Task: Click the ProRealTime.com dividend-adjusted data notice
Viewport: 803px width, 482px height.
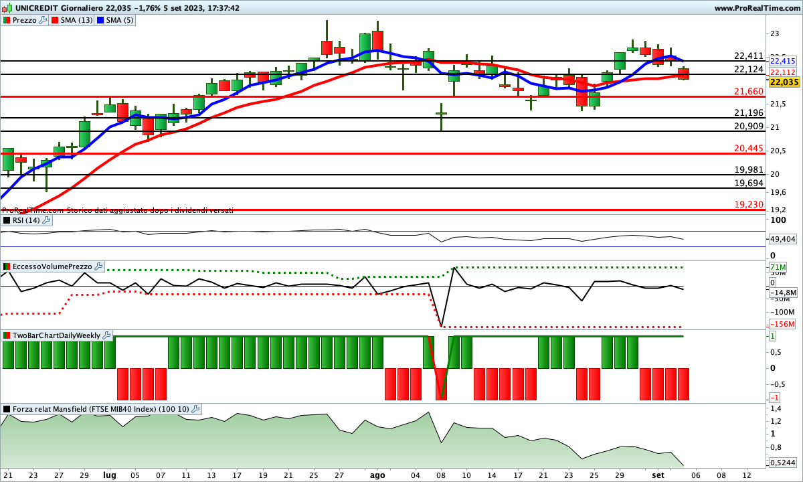Action: 118,210
